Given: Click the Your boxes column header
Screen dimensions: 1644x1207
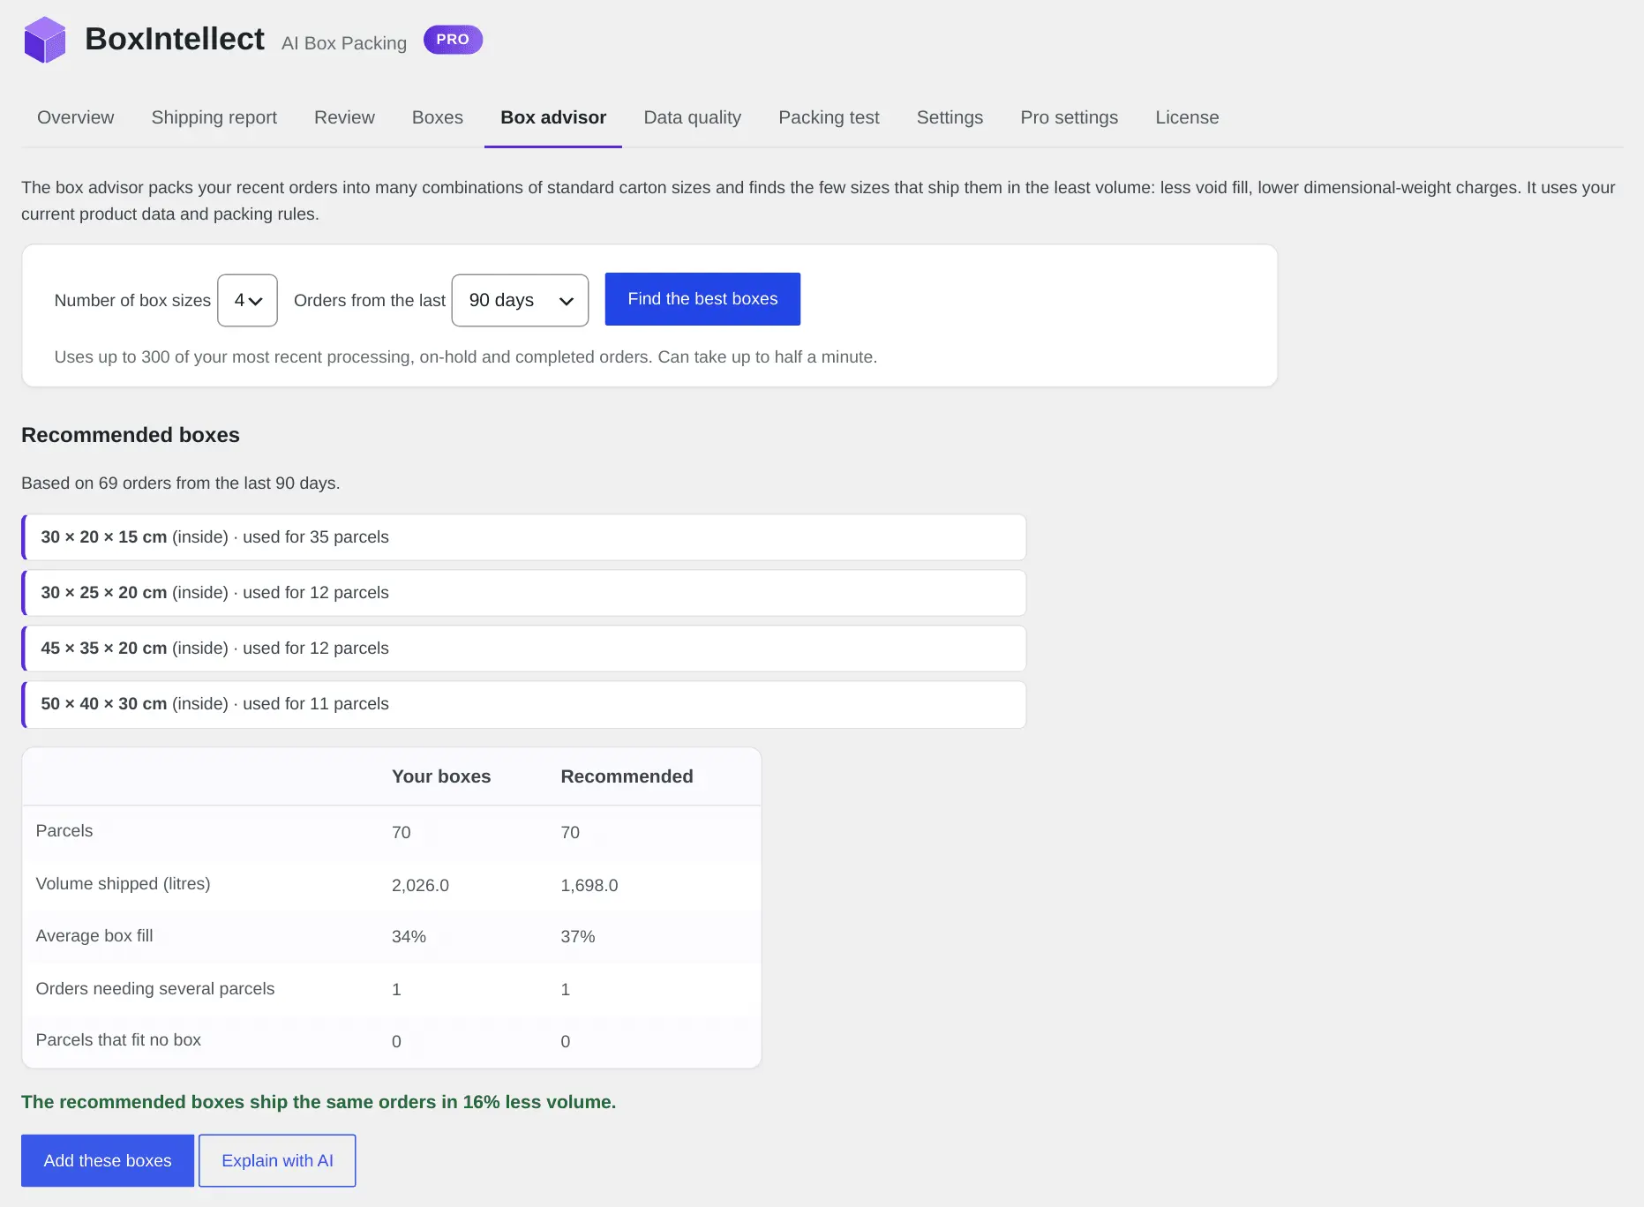Looking at the screenshot, I should pos(441,776).
